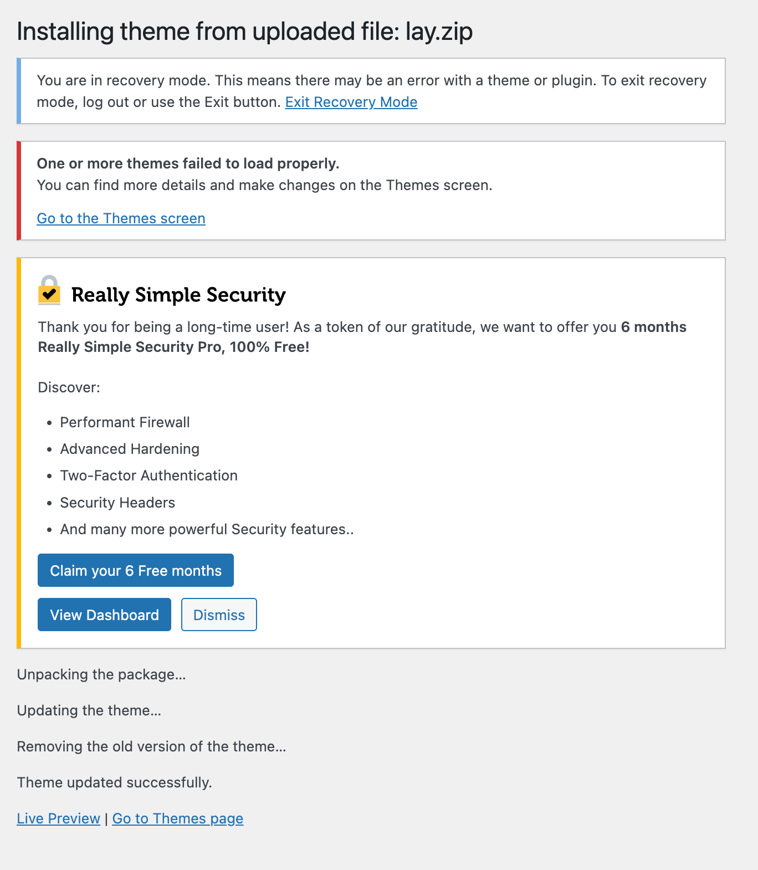
Task: Select the Really Simple Security heading
Action: coord(178,295)
